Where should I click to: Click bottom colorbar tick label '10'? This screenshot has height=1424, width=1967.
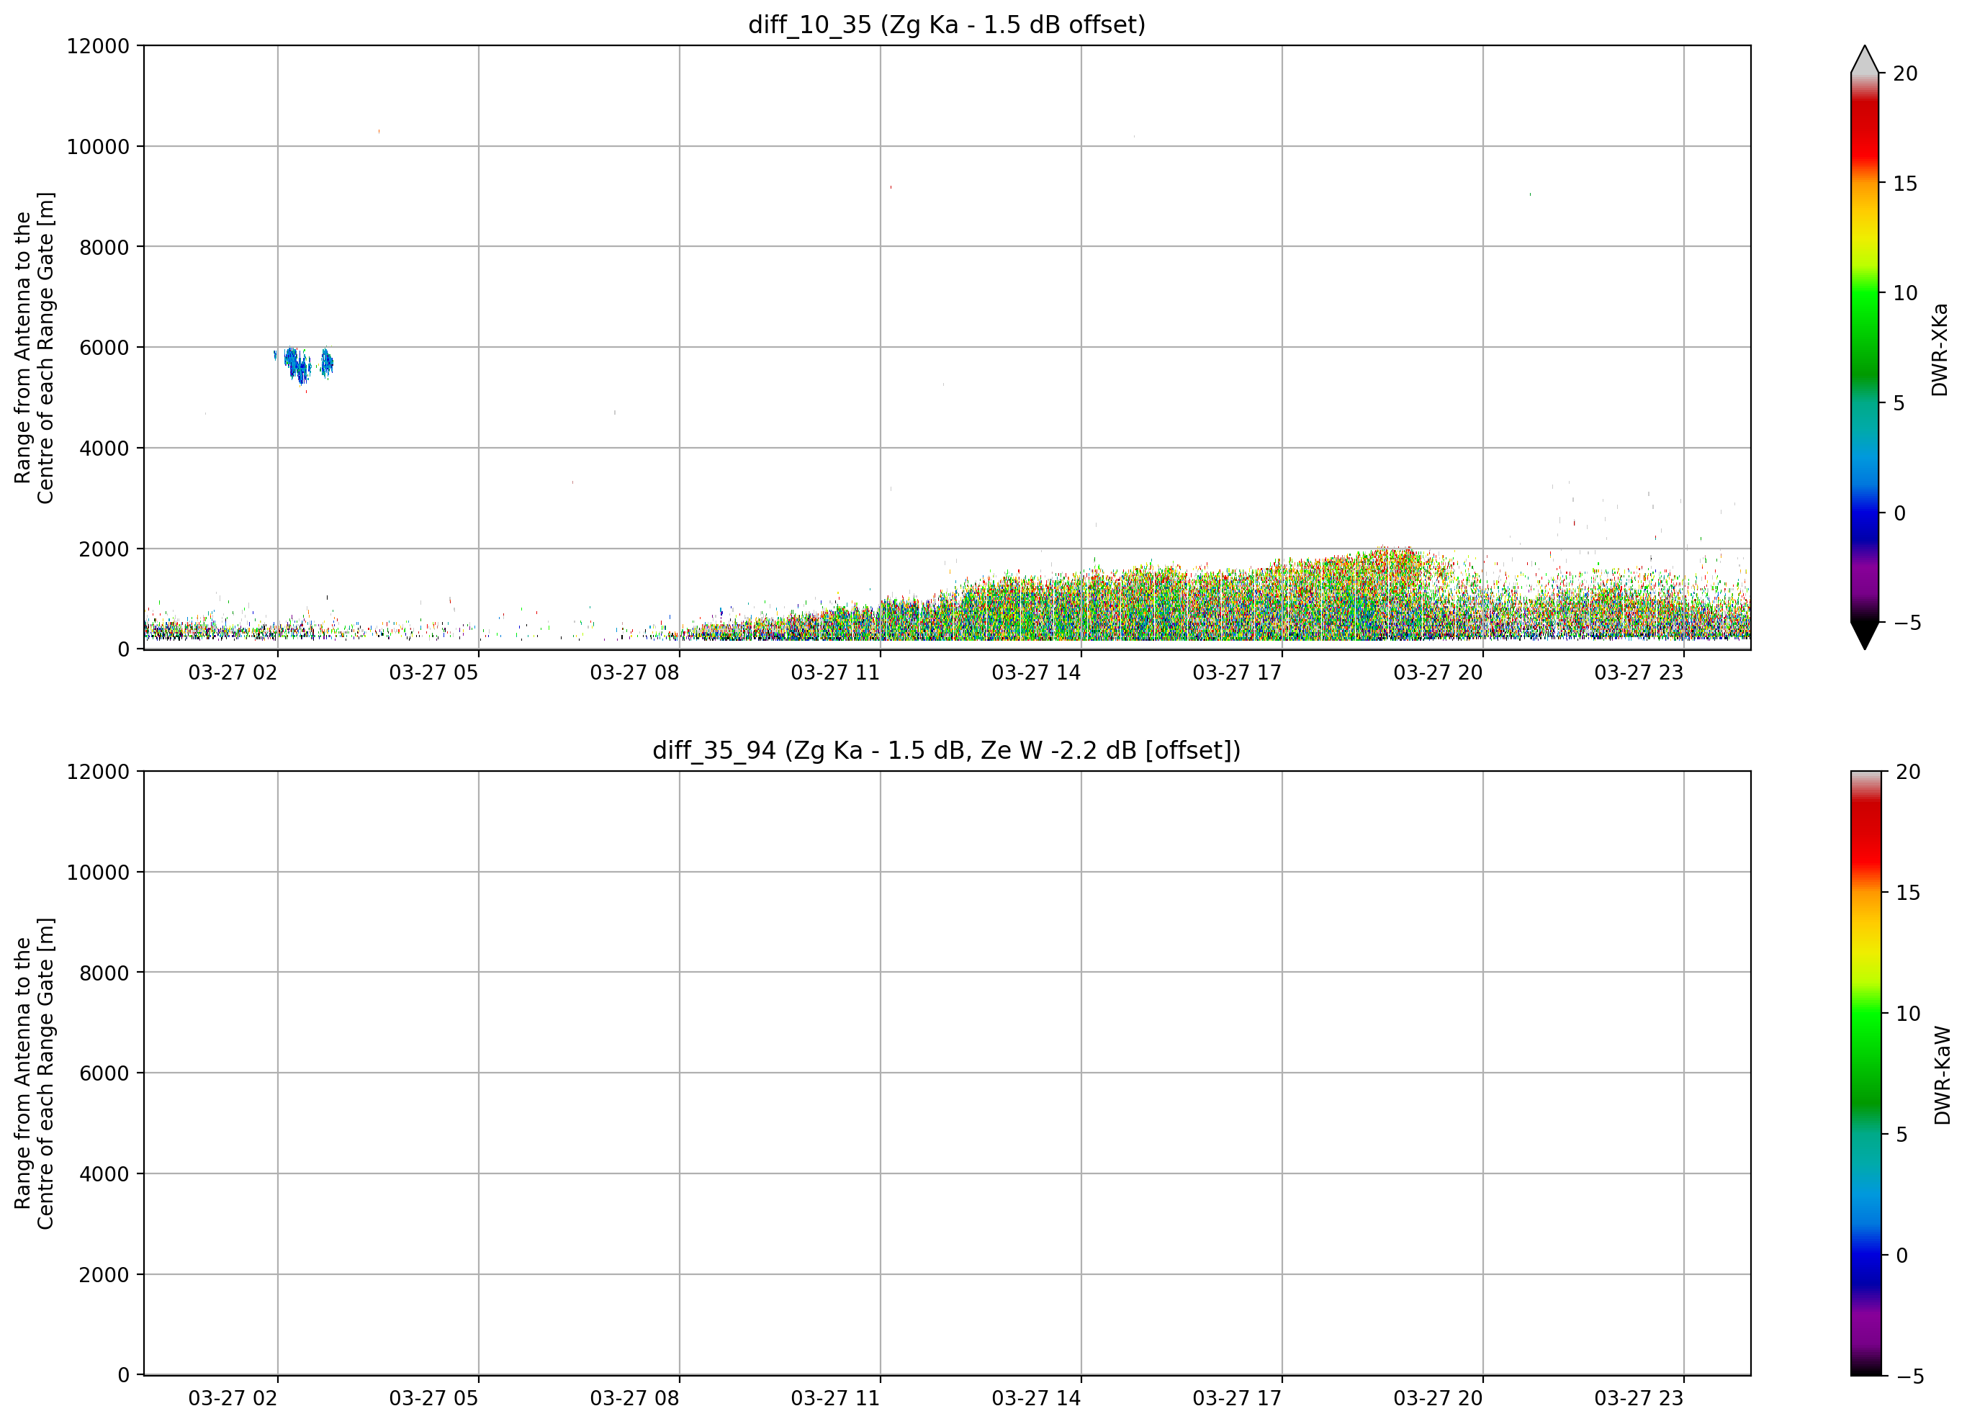point(1908,1014)
